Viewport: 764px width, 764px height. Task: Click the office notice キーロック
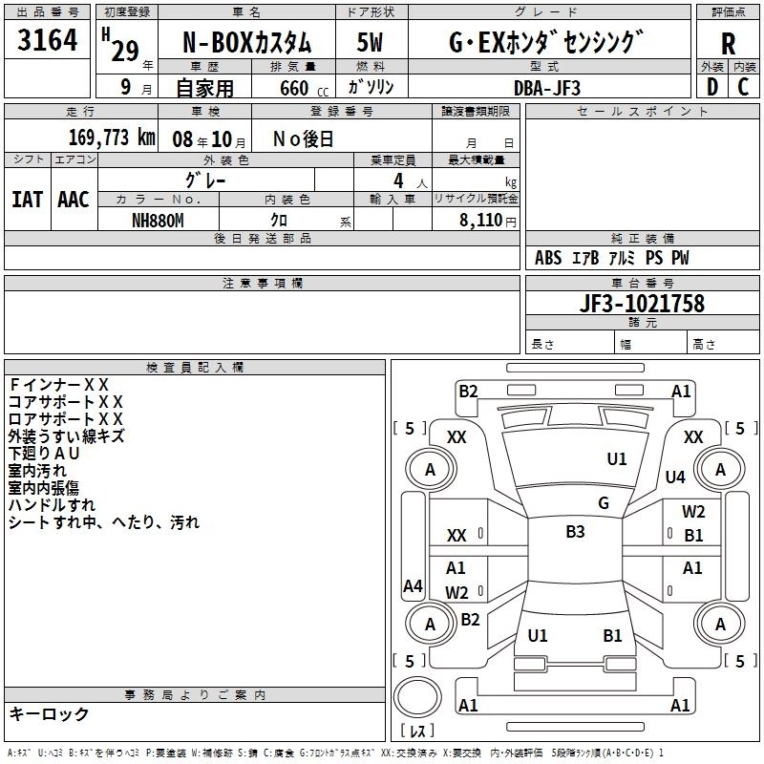(x=49, y=713)
